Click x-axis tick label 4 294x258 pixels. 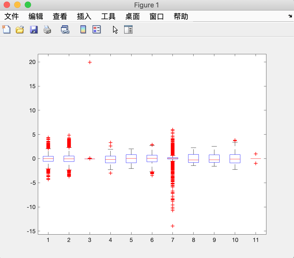pyautogui.click(x=110, y=240)
